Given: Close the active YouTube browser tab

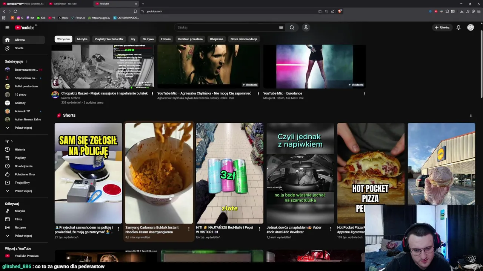Looking at the screenshot, I should pyautogui.click(x=136, y=4).
